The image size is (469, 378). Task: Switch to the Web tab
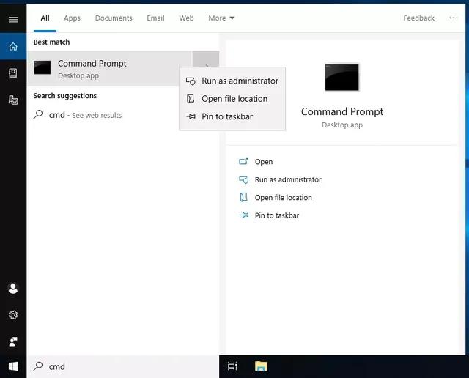186,18
